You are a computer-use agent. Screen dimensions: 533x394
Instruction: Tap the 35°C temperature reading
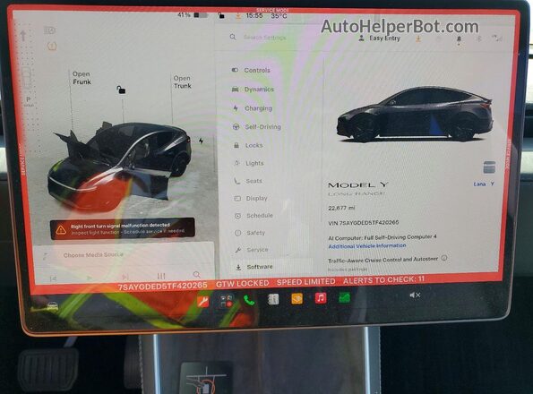point(279,15)
